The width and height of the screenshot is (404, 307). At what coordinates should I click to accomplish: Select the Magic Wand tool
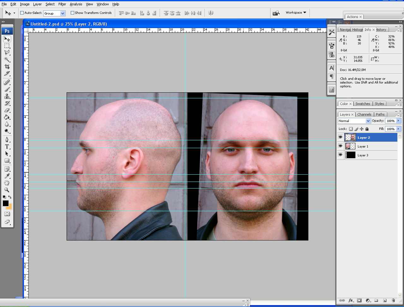tap(7, 60)
